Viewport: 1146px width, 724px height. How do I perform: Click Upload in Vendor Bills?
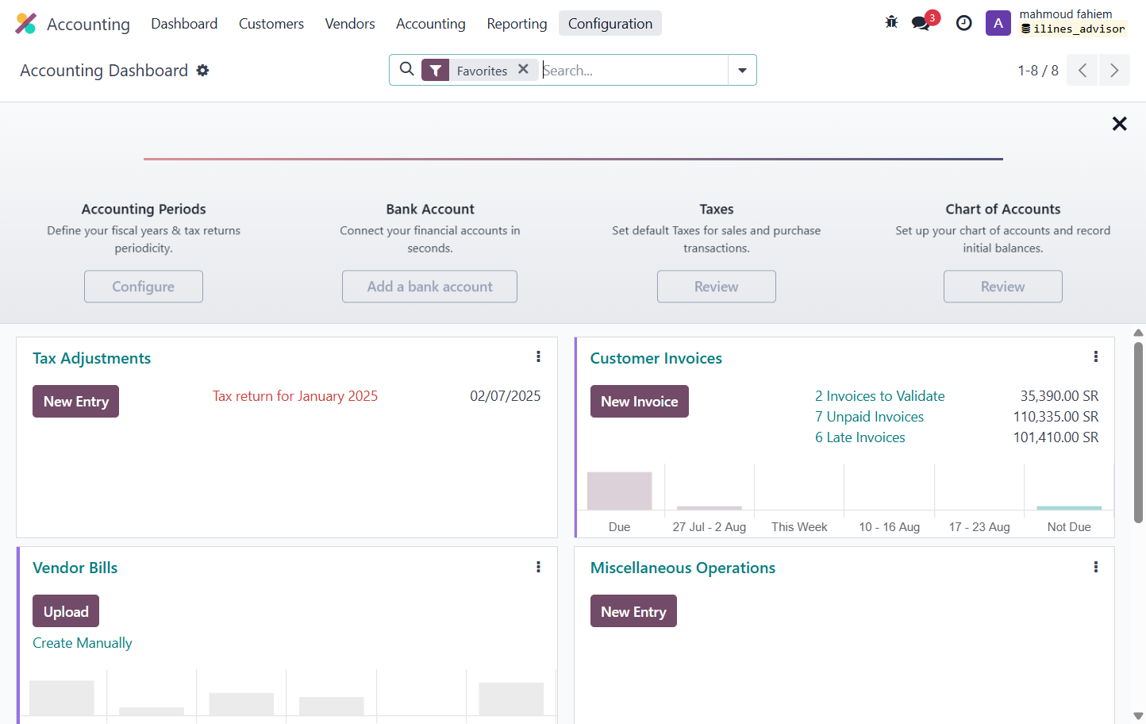(x=66, y=611)
